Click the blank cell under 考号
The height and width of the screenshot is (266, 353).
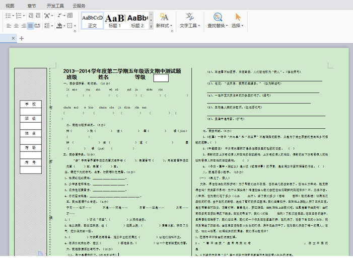point(31,170)
